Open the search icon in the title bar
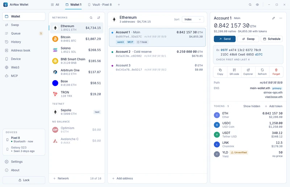 click(250, 5)
